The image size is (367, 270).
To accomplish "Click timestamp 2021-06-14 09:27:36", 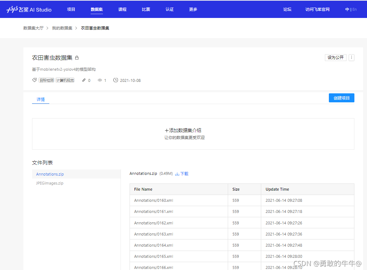I will (x=284, y=234).
